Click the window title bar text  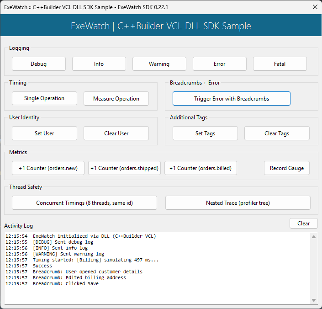coord(86,7)
